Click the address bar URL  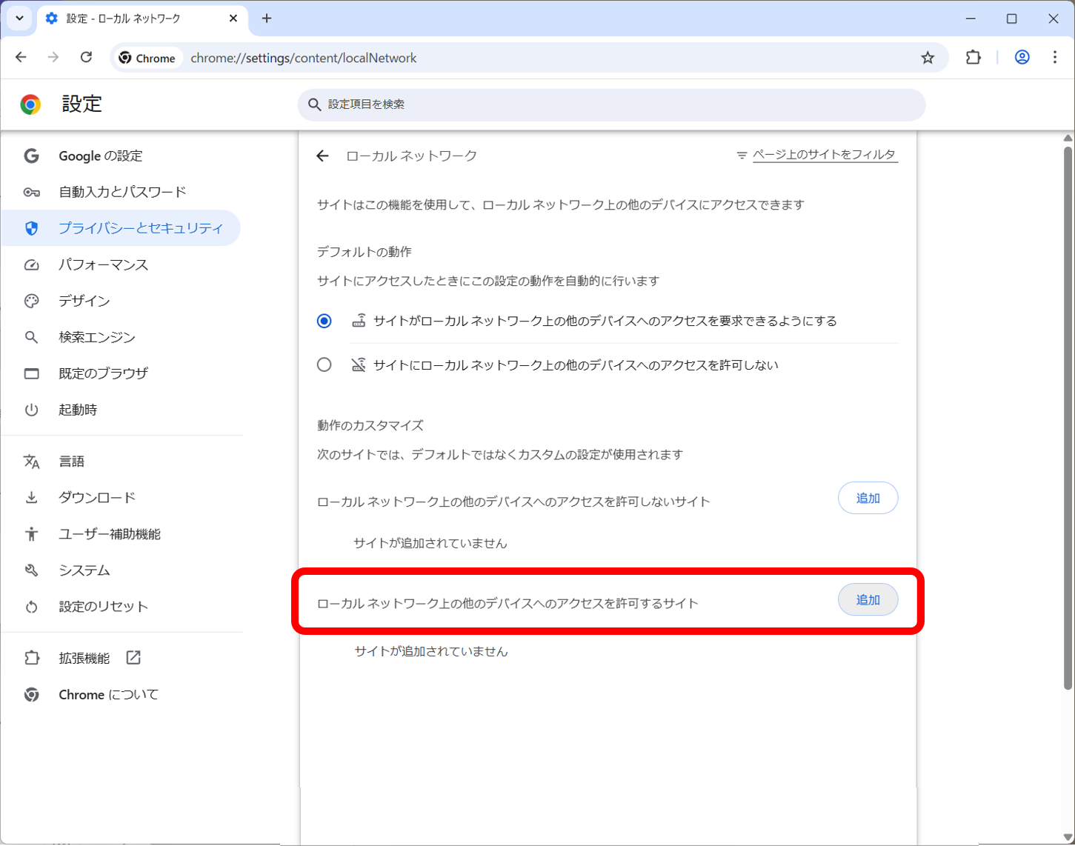coord(304,58)
